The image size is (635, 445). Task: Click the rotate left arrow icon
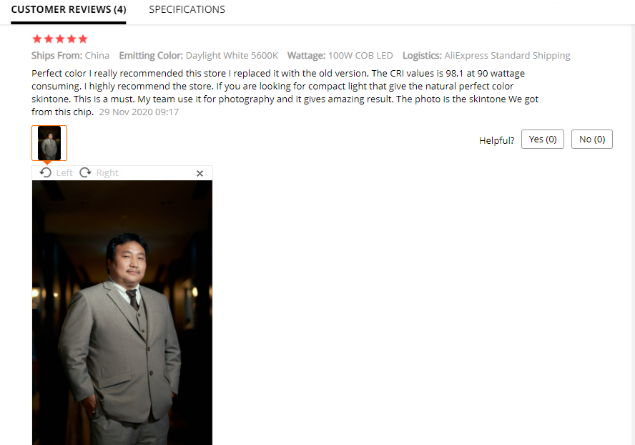coord(46,172)
